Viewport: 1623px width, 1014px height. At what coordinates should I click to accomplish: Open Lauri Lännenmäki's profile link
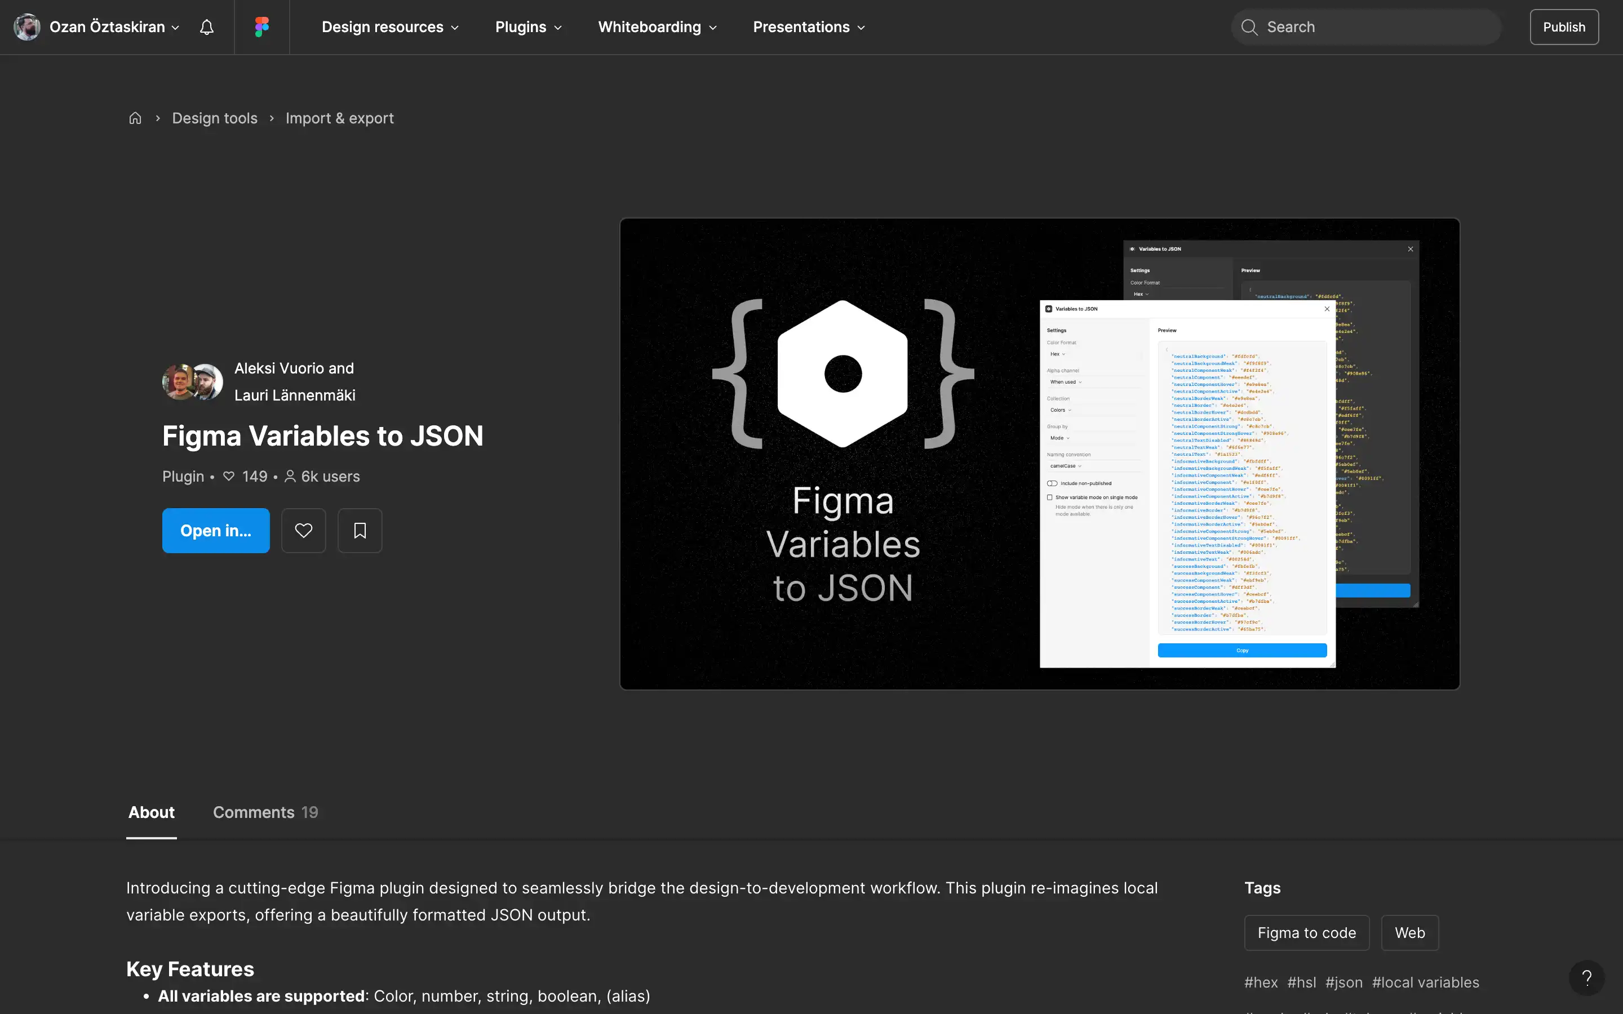click(295, 395)
